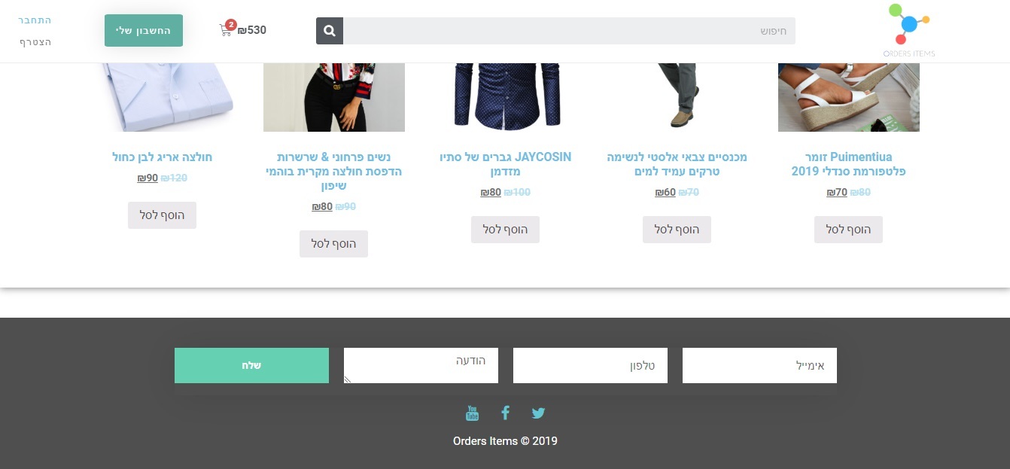This screenshot has width=1010, height=469.
Task: Open the מכנסיים צבאי pants product title
Action: pos(677,164)
